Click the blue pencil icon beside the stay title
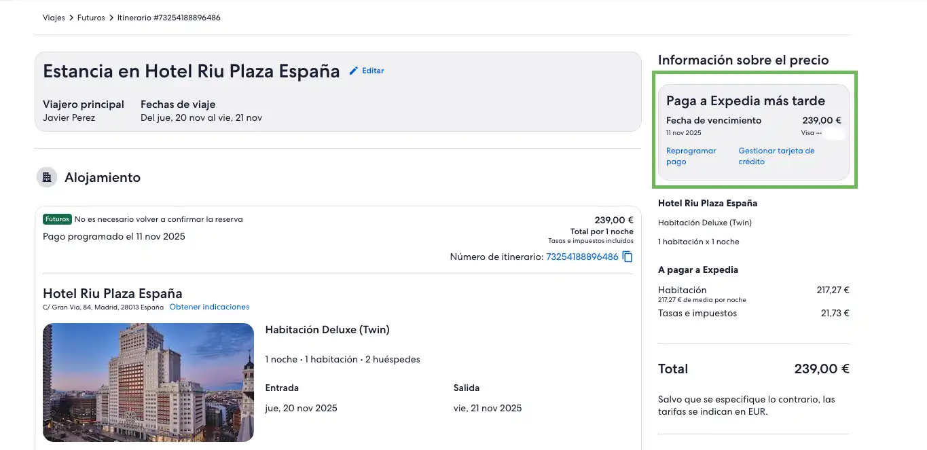 (353, 70)
